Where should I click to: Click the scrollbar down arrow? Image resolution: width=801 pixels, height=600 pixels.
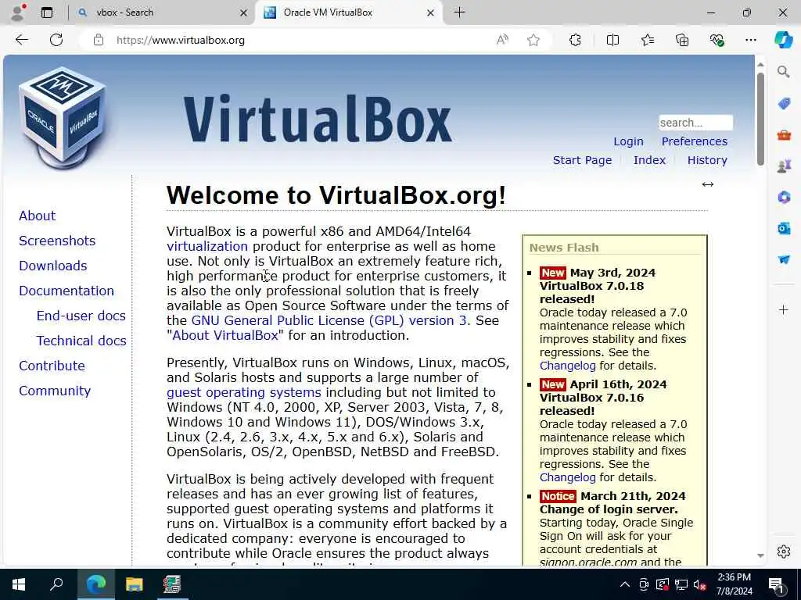[760, 555]
